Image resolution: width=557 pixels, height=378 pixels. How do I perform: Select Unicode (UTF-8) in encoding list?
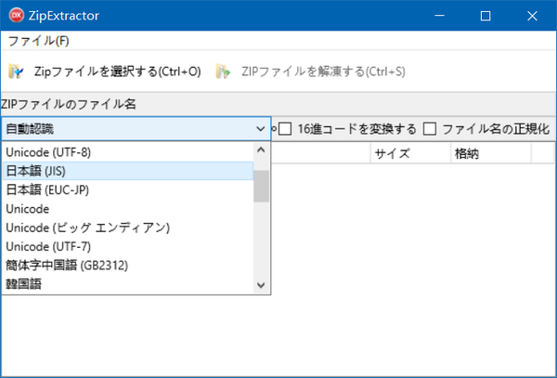coord(128,152)
